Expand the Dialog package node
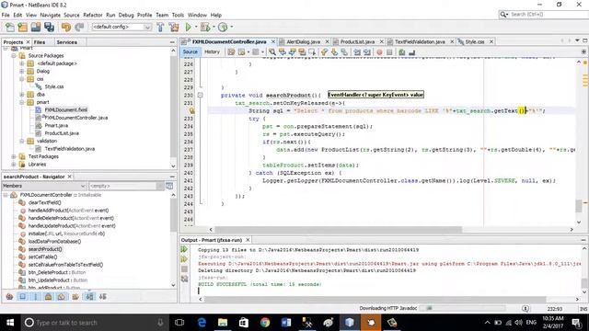 pos(22,71)
